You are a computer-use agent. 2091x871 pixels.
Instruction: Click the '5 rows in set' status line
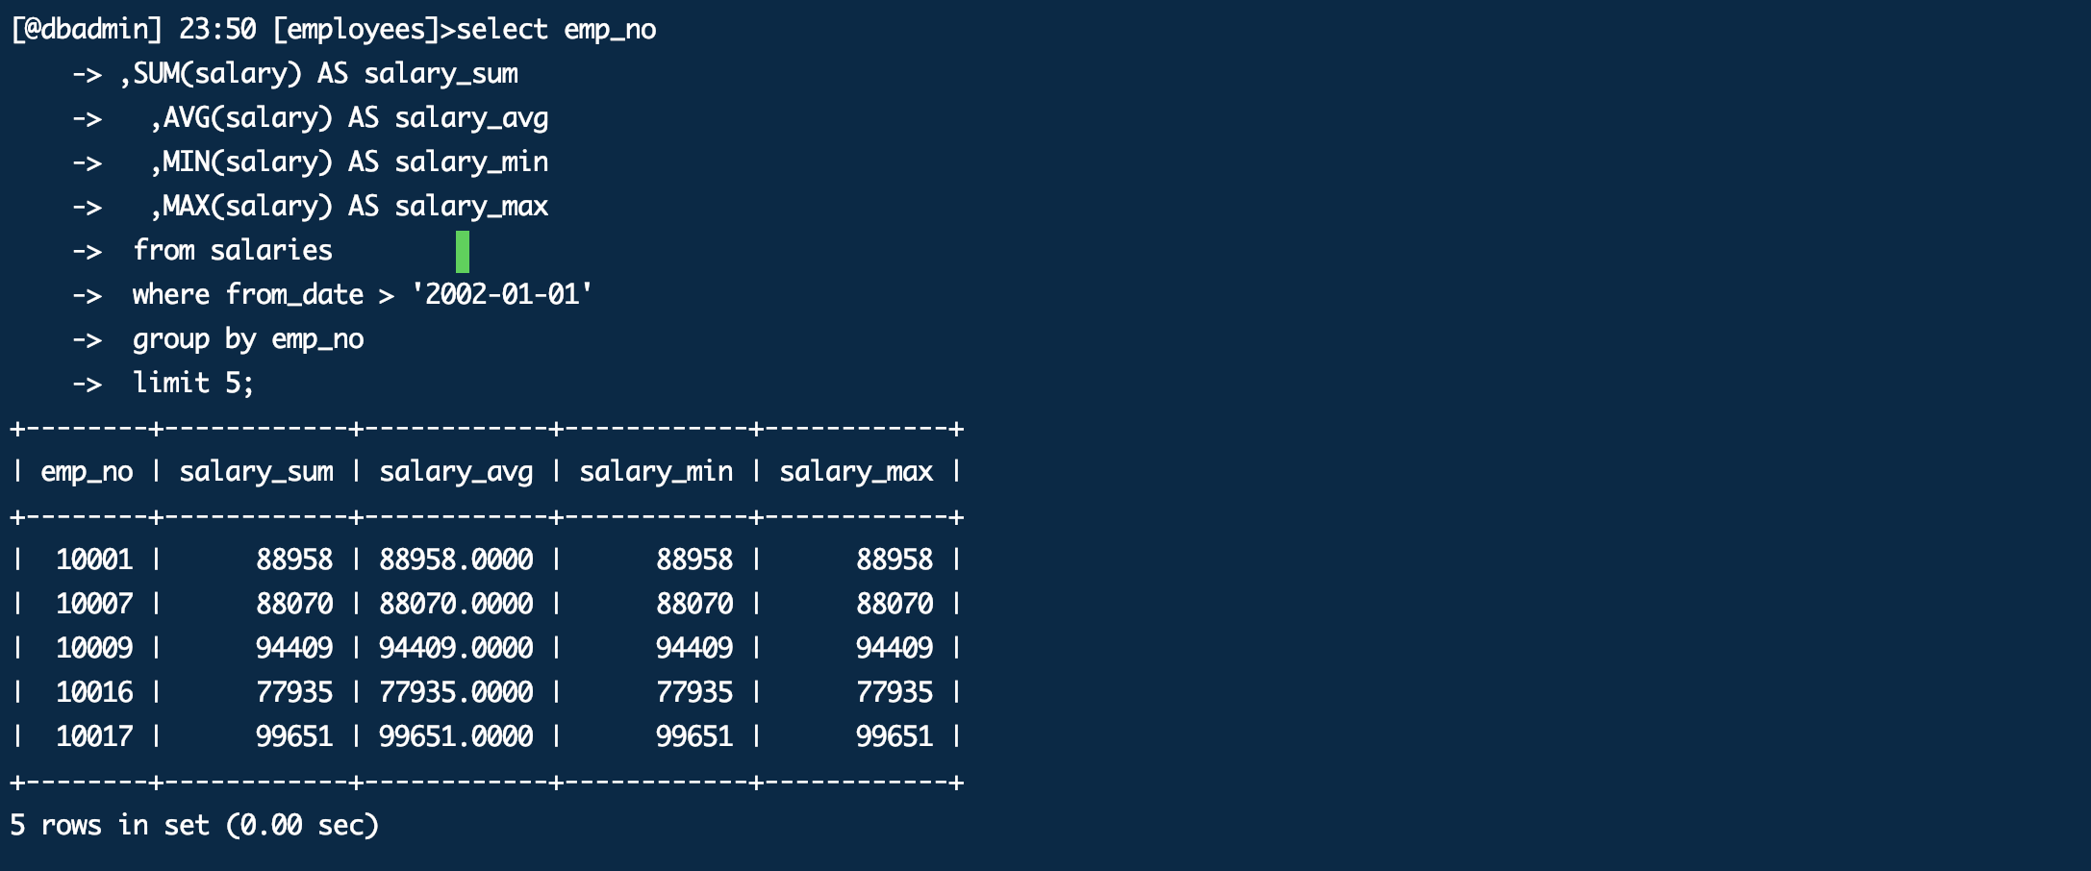[x=194, y=826]
